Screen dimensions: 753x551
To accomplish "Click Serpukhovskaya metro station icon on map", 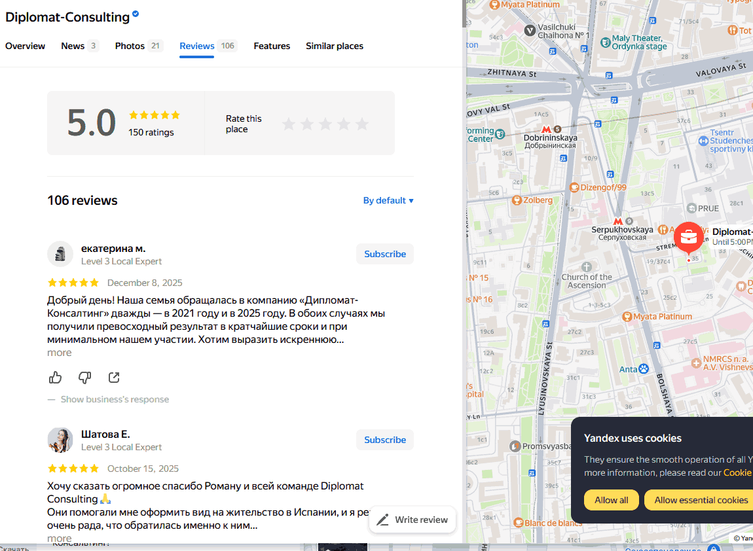I will coord(617,221).
